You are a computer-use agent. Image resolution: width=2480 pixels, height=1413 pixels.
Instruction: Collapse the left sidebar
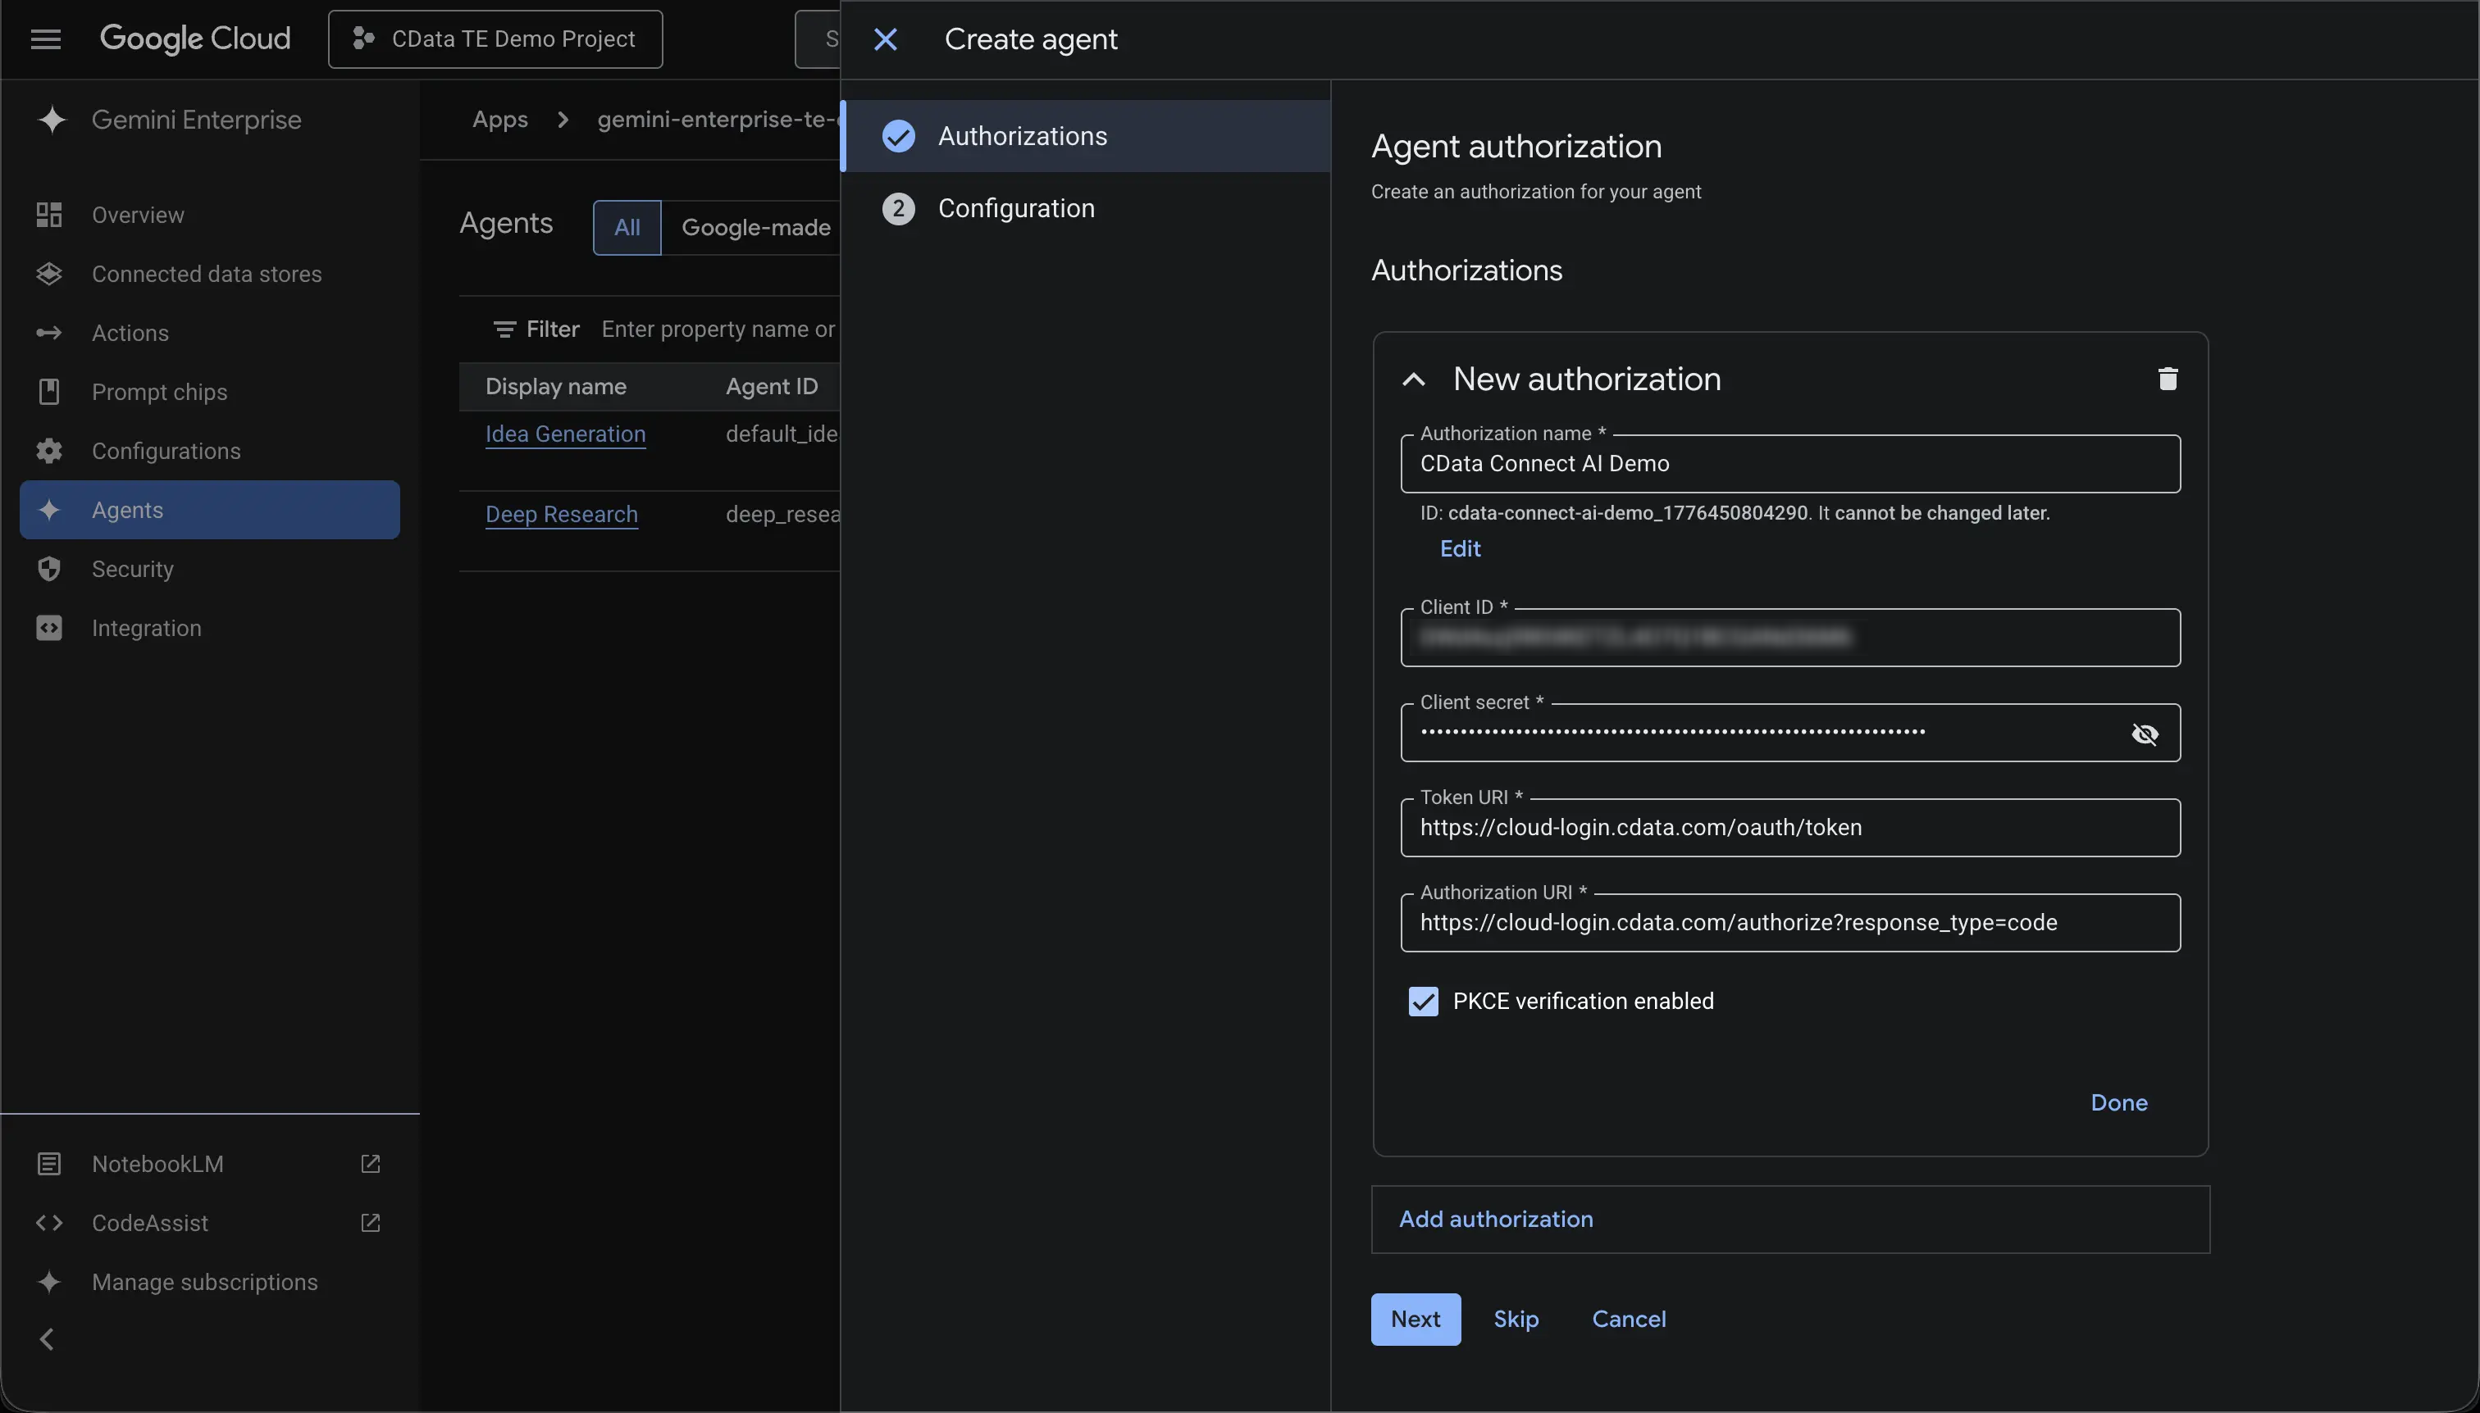[x=47, y=1338]
